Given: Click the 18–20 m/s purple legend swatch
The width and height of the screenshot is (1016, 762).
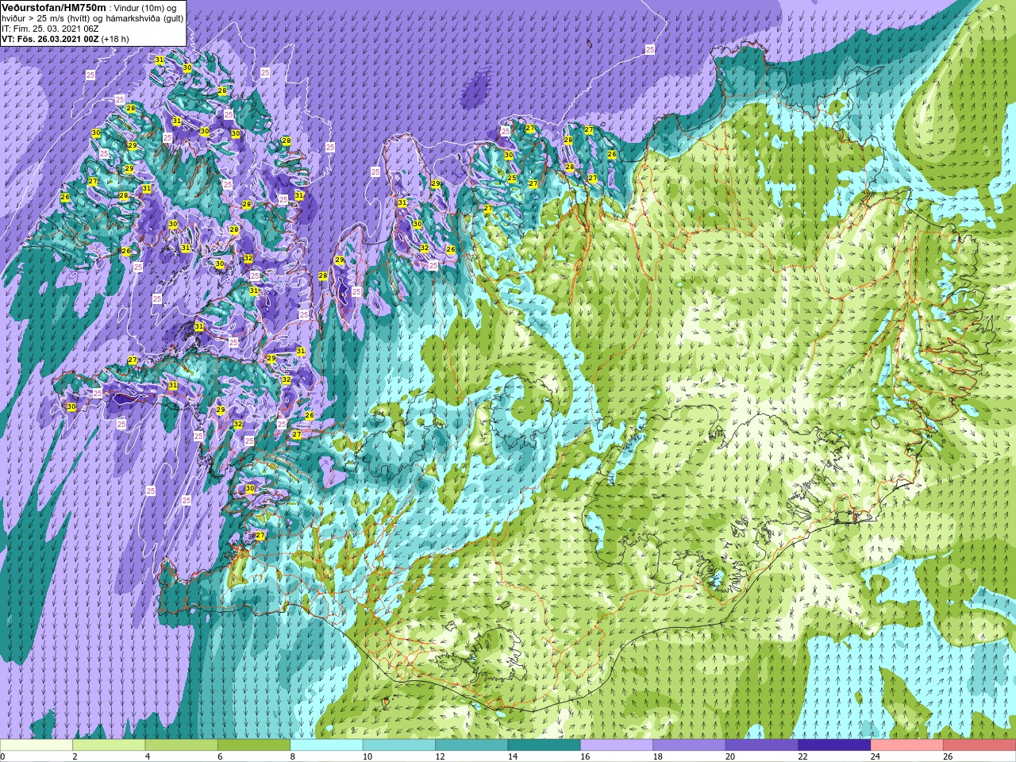Looking at the screenshot, I should 689,745.
